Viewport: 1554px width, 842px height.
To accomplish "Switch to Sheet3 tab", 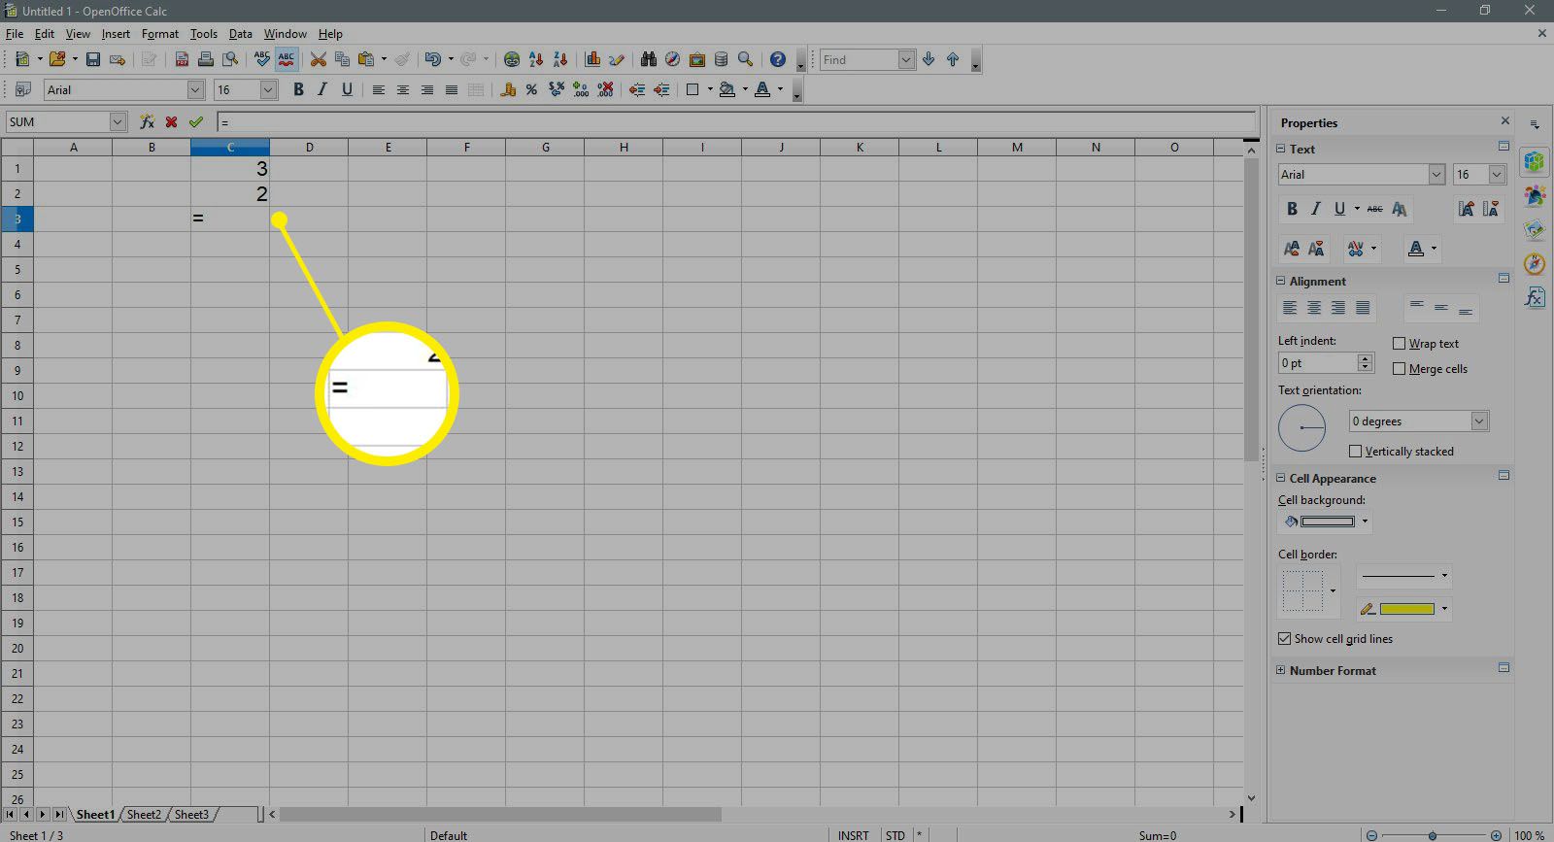I will click(x=191, y=815).
